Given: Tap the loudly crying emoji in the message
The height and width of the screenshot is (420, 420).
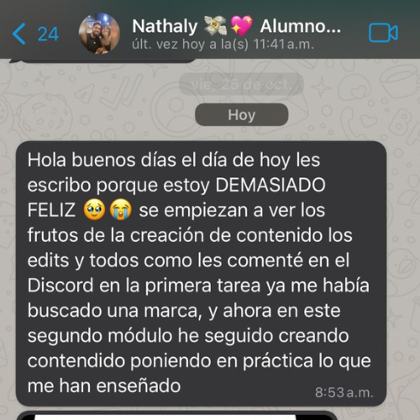Looking at the screenshot, I should click(x=121, y=210).
